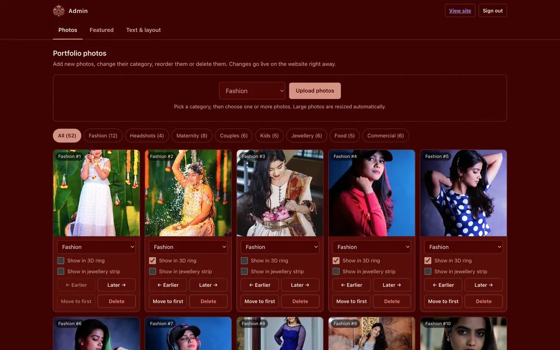Click Later button on Fashion #1 card
This screenshot has width=560, height=350.
[117, 285]
